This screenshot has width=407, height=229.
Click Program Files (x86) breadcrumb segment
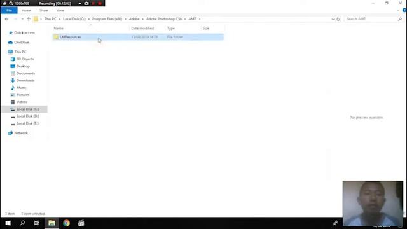pos(107,19)
